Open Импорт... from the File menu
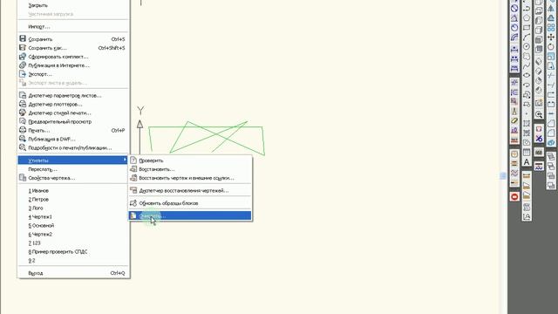The image size is (558, 314). coord(73,27)
